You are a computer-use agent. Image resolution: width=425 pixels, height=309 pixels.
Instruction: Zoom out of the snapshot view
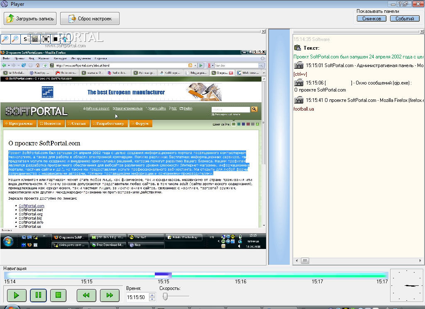pos(15,39)
